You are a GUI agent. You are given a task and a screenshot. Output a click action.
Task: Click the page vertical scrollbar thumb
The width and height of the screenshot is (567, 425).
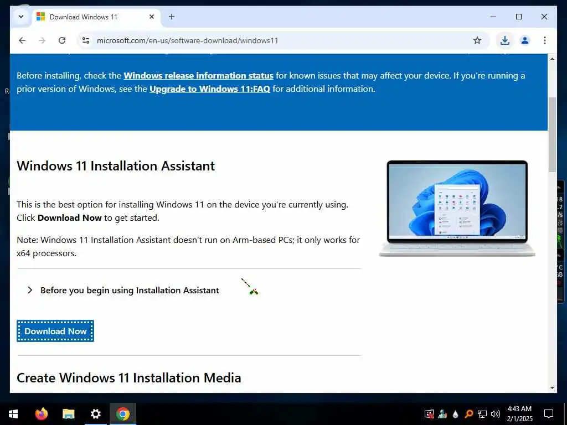tap(552, 134)
